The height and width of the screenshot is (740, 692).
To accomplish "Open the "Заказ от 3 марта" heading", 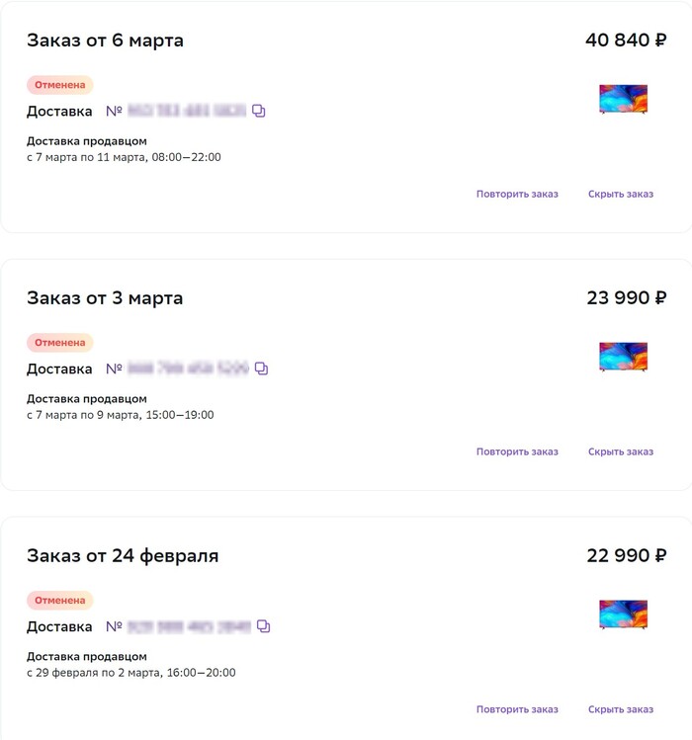I will 105,298.
